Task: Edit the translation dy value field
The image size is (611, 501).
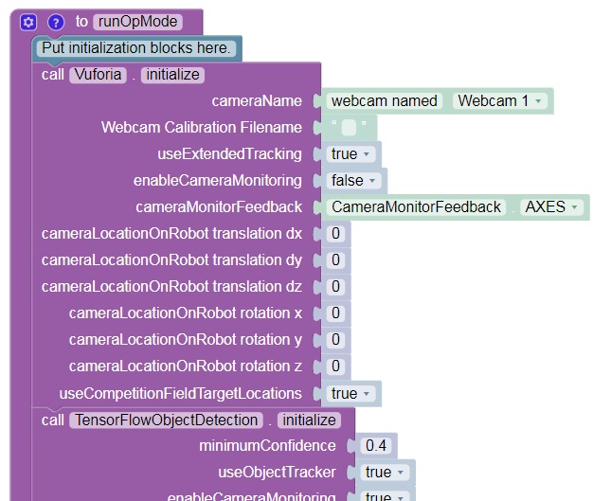Action: 335,260
